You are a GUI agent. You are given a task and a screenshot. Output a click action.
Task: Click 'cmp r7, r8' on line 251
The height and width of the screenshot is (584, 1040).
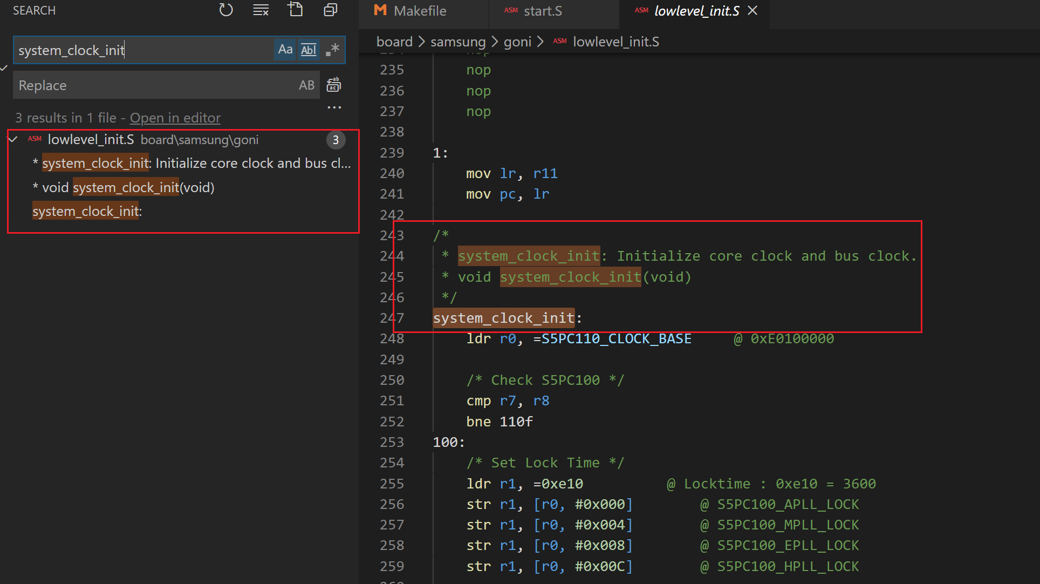[508, 400]
